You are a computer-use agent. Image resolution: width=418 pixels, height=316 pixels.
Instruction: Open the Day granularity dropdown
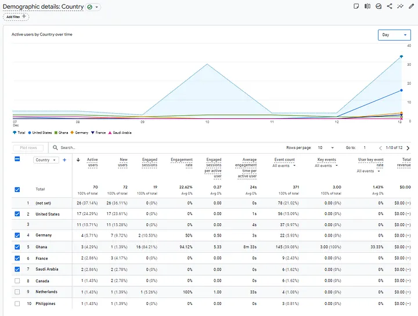click(394, 35)
